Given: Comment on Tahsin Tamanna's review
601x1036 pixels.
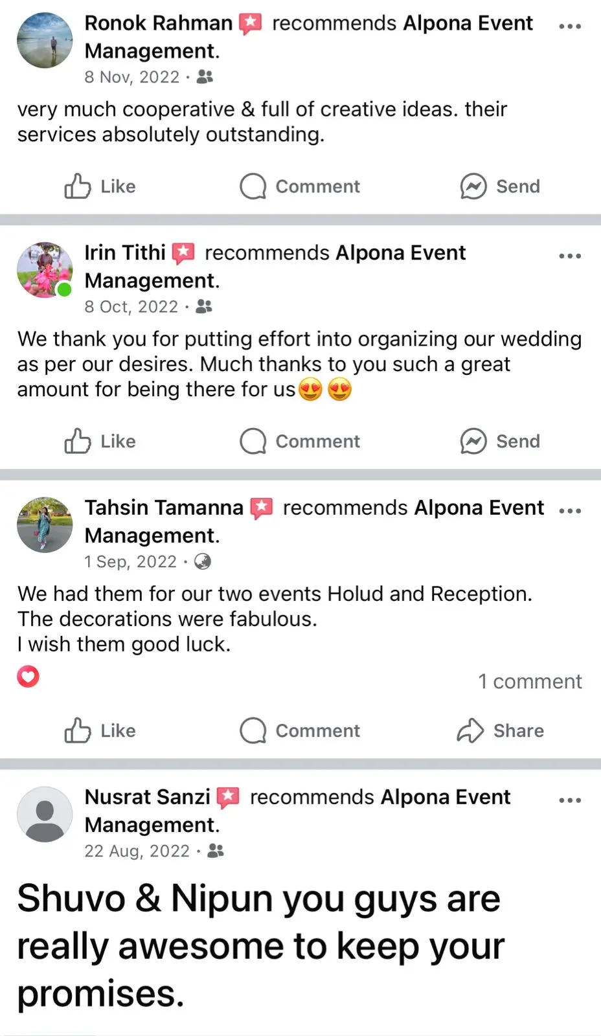Looking at the screenshot, I should coord(299,730).
